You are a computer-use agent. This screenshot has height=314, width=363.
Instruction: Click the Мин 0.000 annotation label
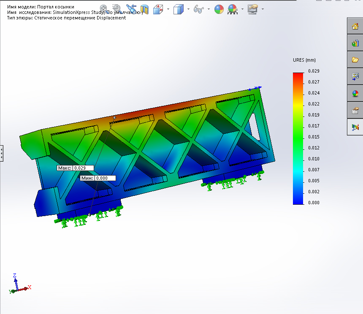tap(98, 178)
